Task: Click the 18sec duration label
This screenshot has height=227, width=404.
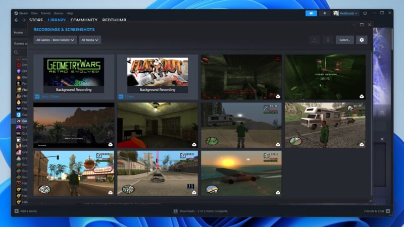Action: pyautogui.click(x=129, y=96)
